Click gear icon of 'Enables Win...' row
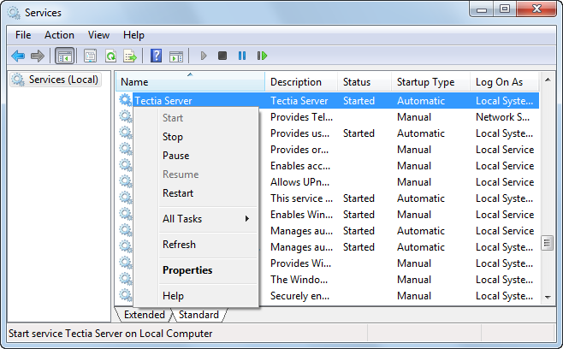The width and height of the screenshot is (563, 349). coord(125,214)
